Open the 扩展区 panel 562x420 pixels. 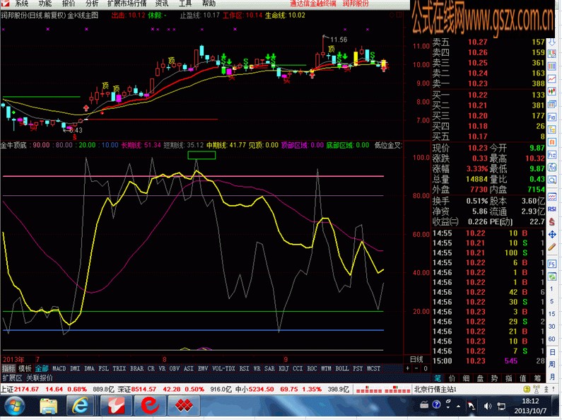coord(12,378)
